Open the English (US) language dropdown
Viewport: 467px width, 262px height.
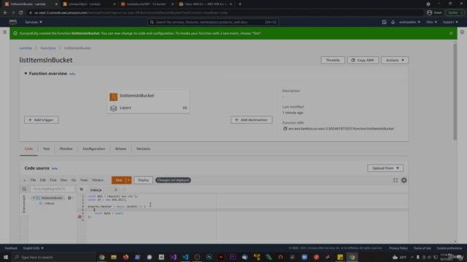[34, 248]
